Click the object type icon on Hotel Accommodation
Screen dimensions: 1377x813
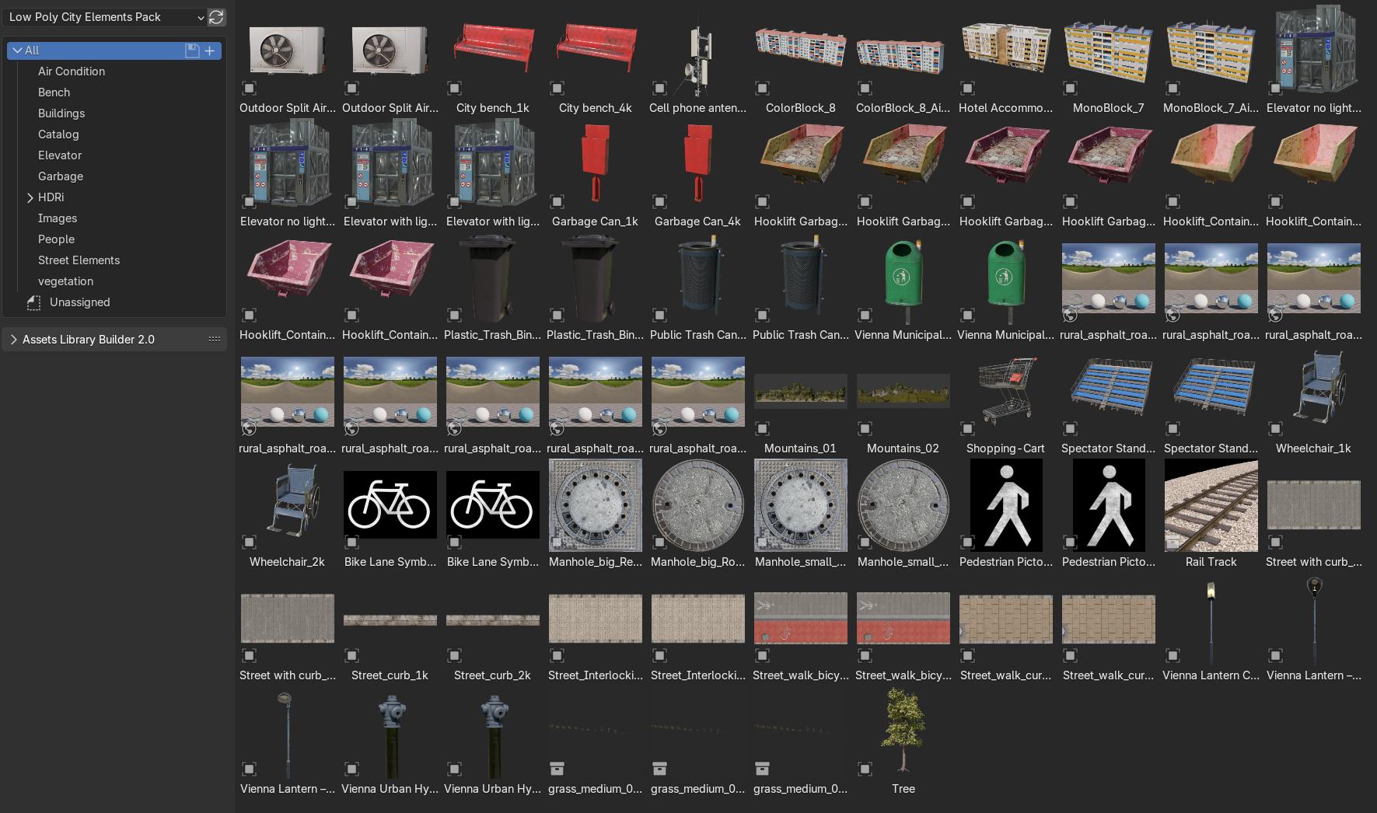tap(967, 89)
